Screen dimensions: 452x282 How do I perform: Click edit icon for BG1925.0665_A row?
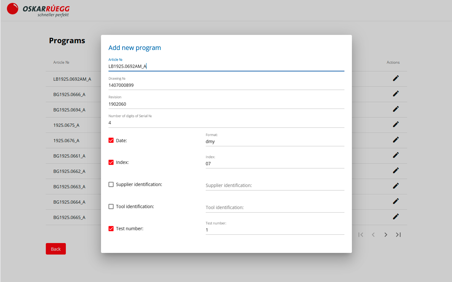click(x=396, y=216)
